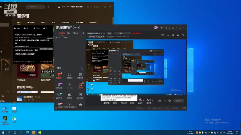241x135 pixels.
Task: Select the second scene tab in Live Companion
Action: pyautogui.click(x=69, y=33)
